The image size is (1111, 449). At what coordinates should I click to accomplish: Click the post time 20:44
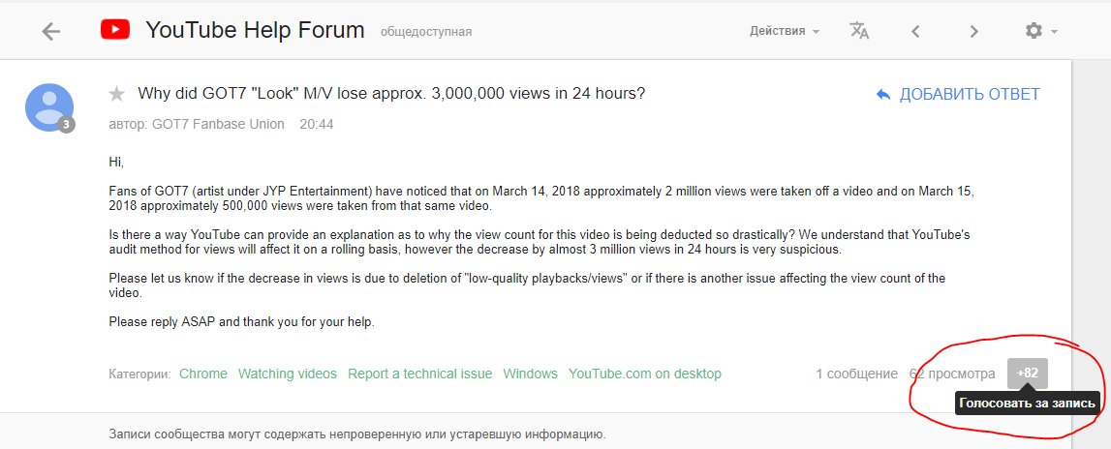(317, 124)
